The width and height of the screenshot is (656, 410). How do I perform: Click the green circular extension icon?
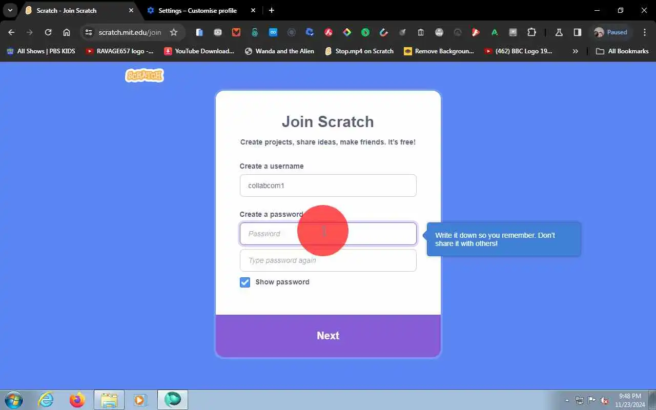pos(365,32)
